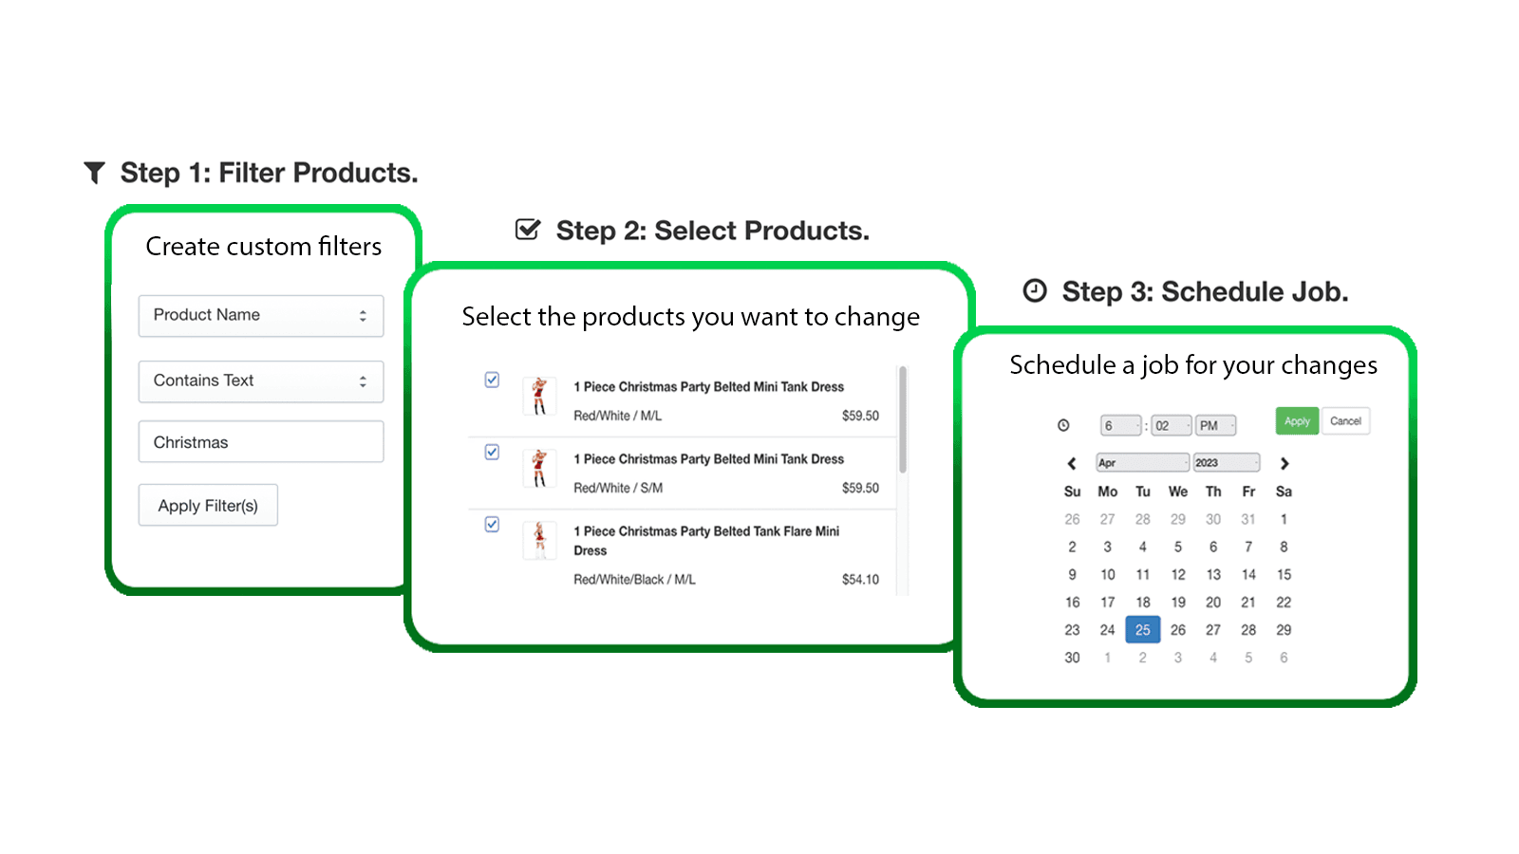
Task: Click the left chevron to view previous month
Action: 1072,463
